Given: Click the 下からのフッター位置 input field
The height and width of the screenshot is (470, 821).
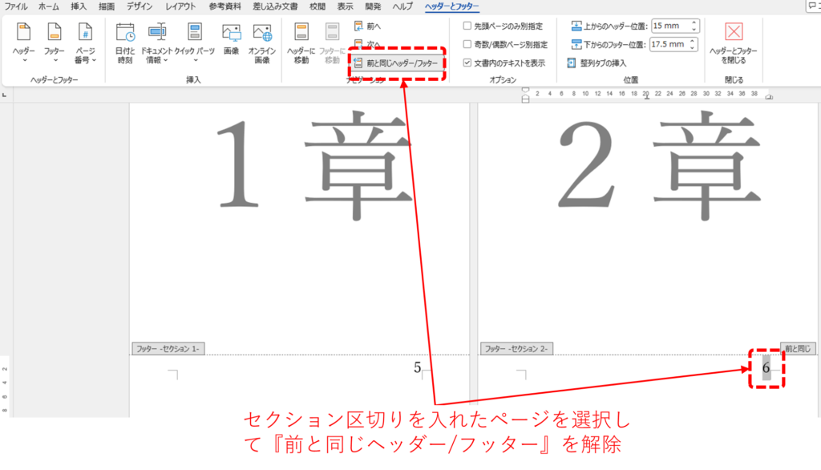Looking at the screenshot, I should pyautogui.click(x=669, y=45).
